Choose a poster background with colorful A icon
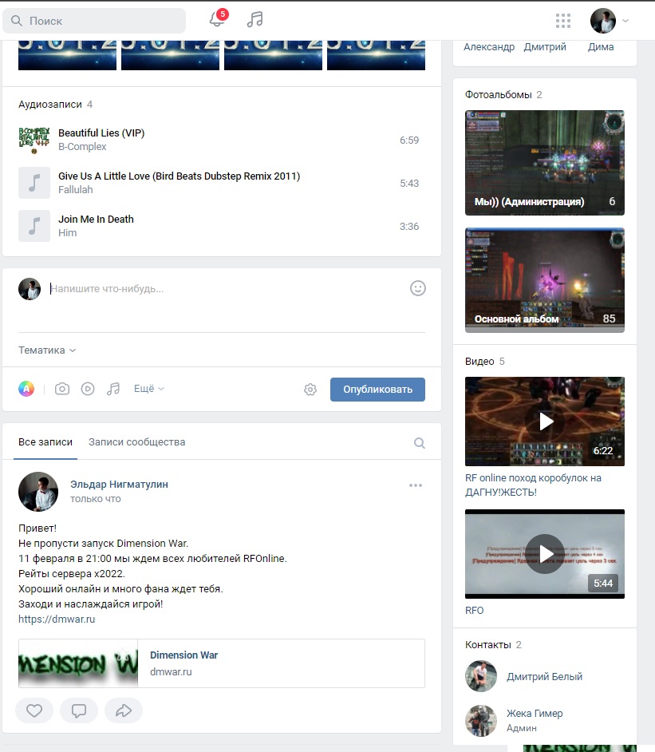This screenshot has height=752, width=655. tap(26, 389)
